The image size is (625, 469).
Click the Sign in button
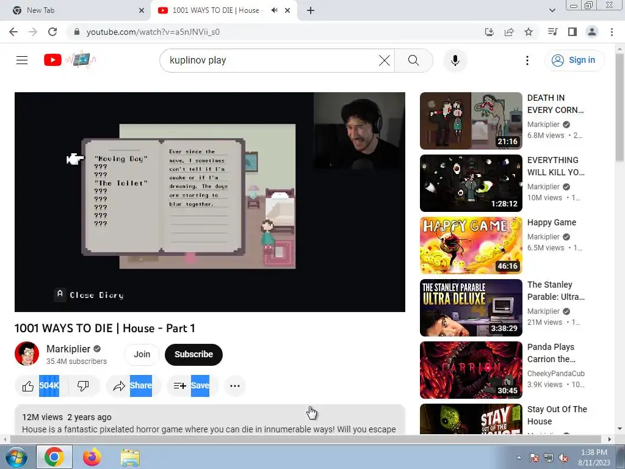574,60
